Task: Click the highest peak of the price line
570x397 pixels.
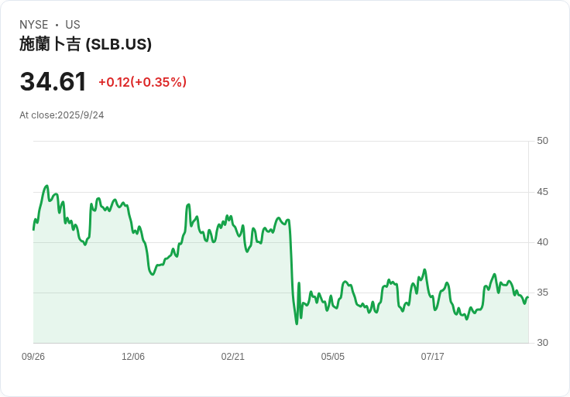Action: 47,186
